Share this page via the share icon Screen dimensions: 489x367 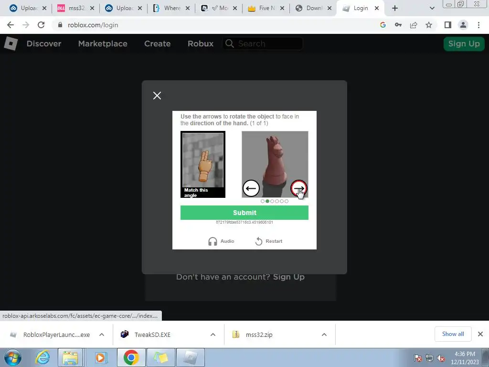click(414, 25)
